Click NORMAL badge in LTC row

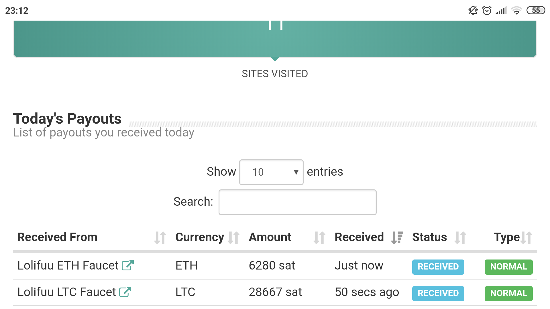(508, 294)
